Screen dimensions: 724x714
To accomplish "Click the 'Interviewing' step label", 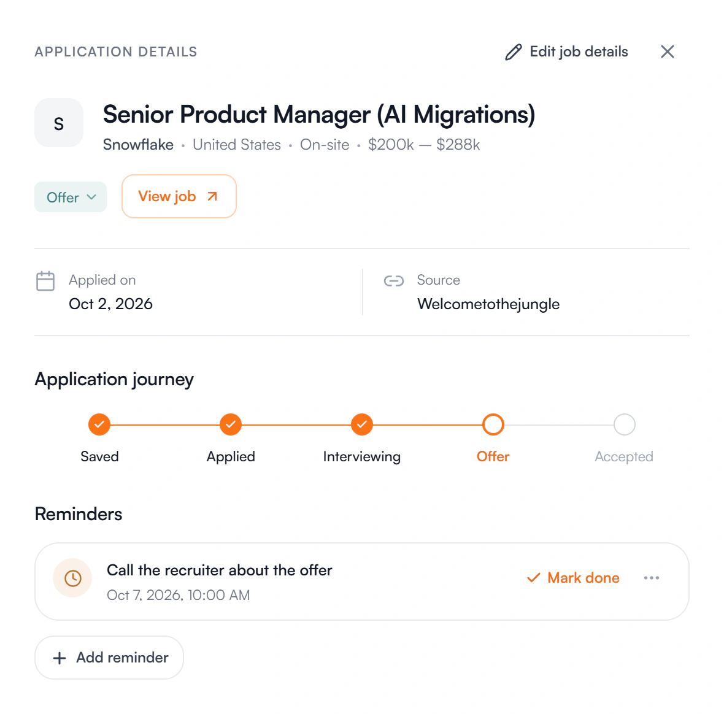I will coord(362,457).
